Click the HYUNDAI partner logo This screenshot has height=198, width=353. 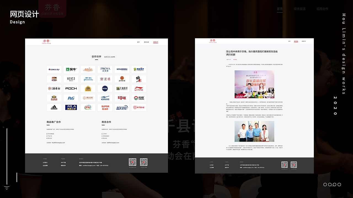point(122,70)
